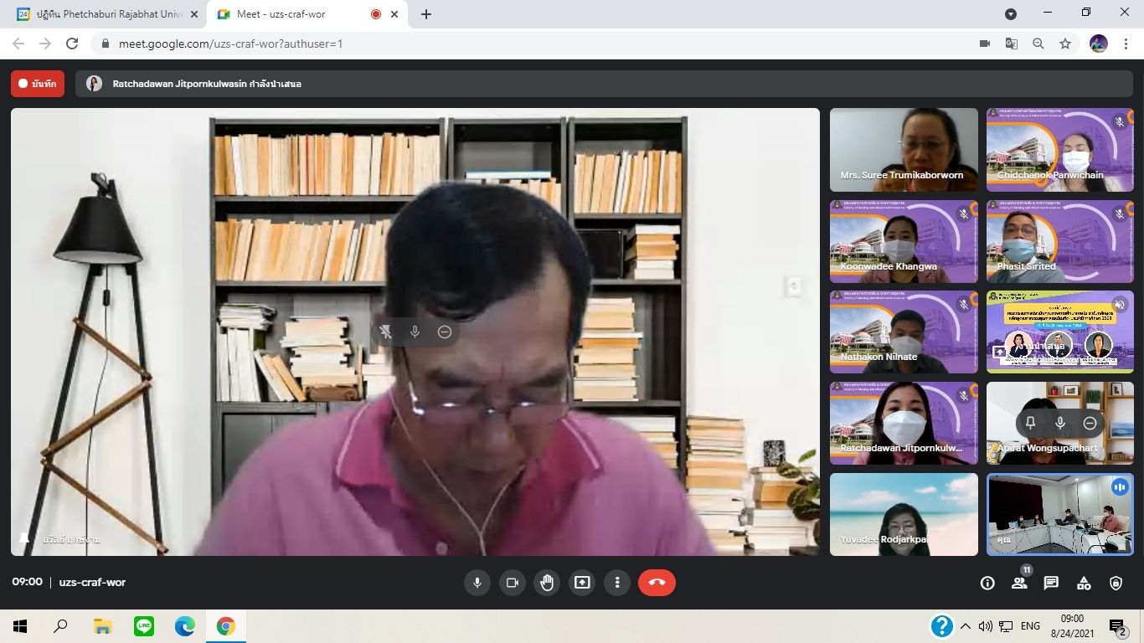Bookmark this page with the star icon
This screenshot has height=643, width=1144.
pos(1065,44)
